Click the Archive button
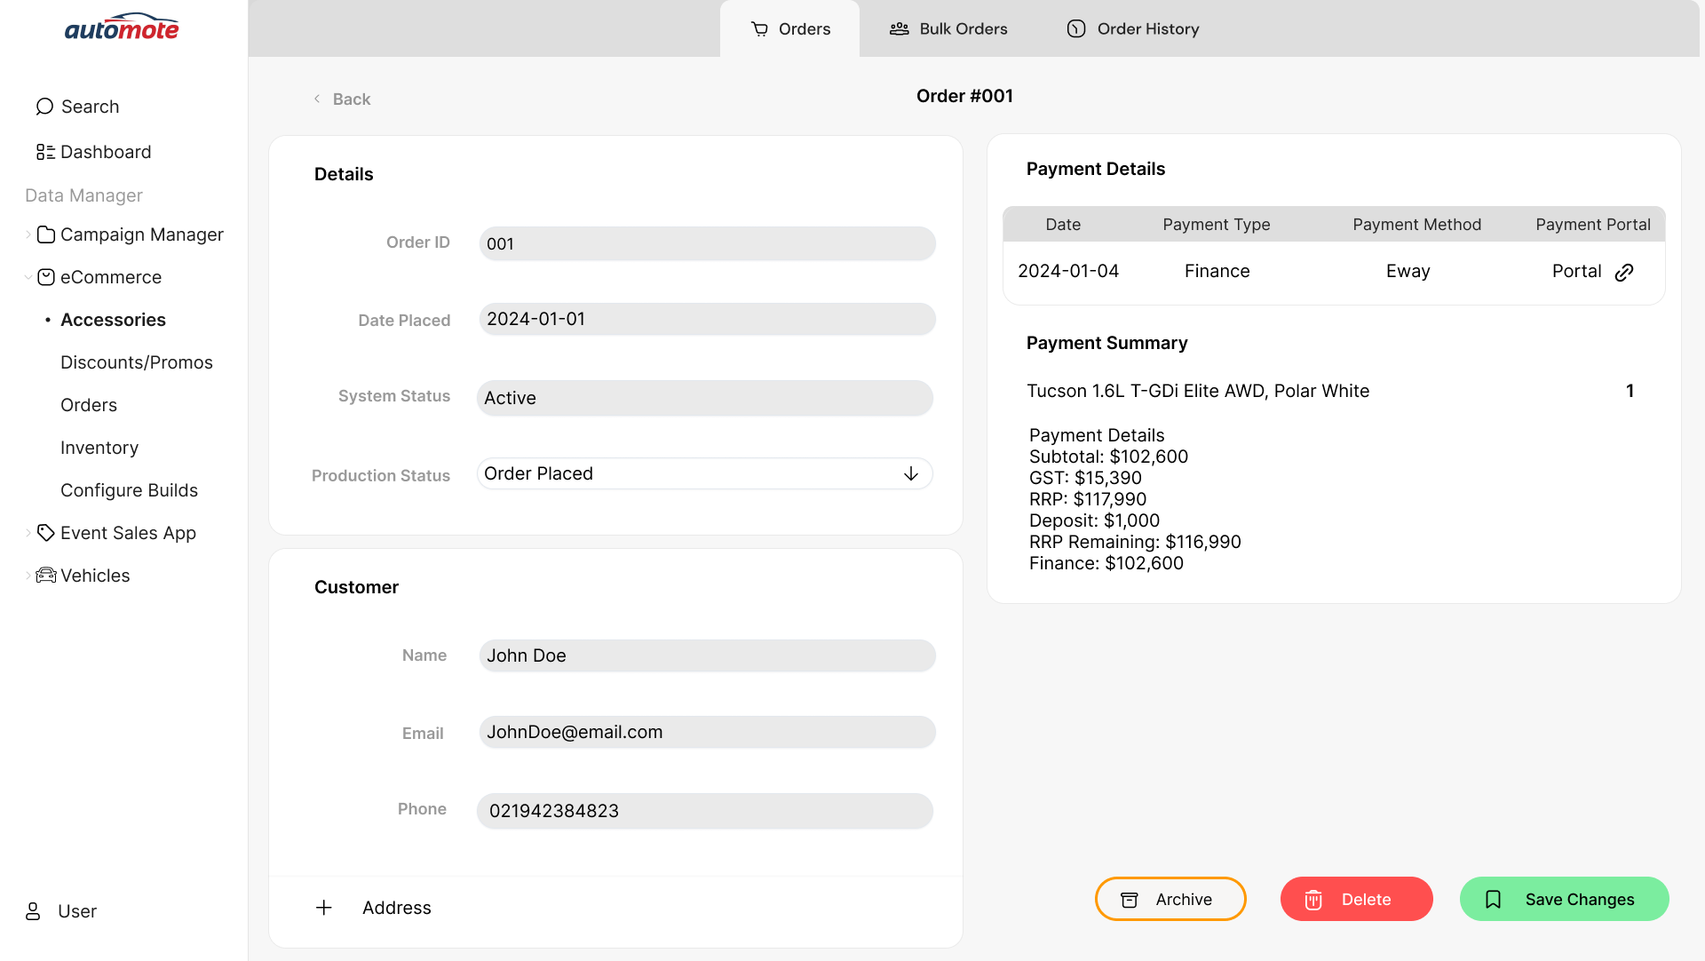 point(1170,900)
